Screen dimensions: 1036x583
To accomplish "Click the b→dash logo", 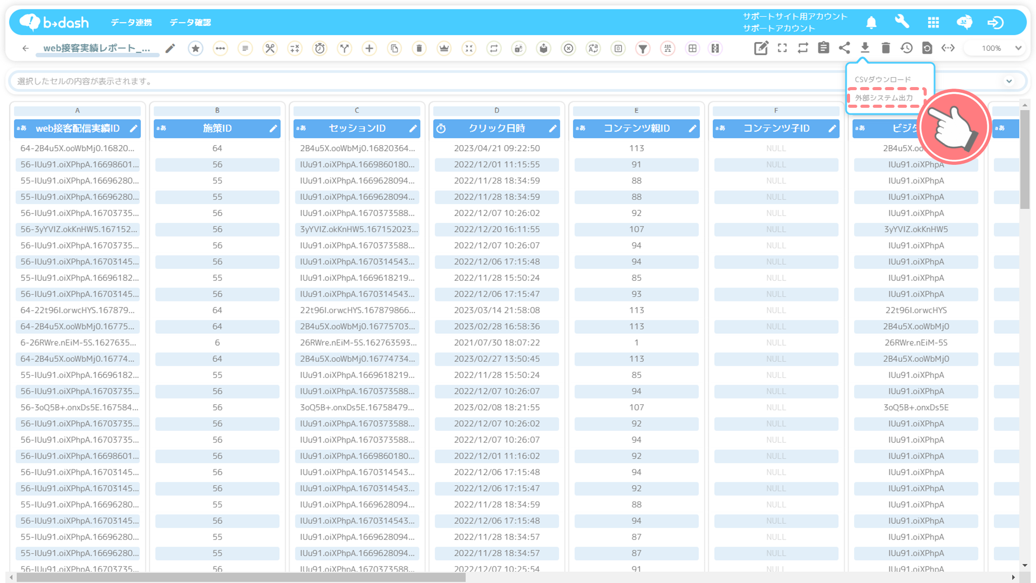I will pos(54,22).
